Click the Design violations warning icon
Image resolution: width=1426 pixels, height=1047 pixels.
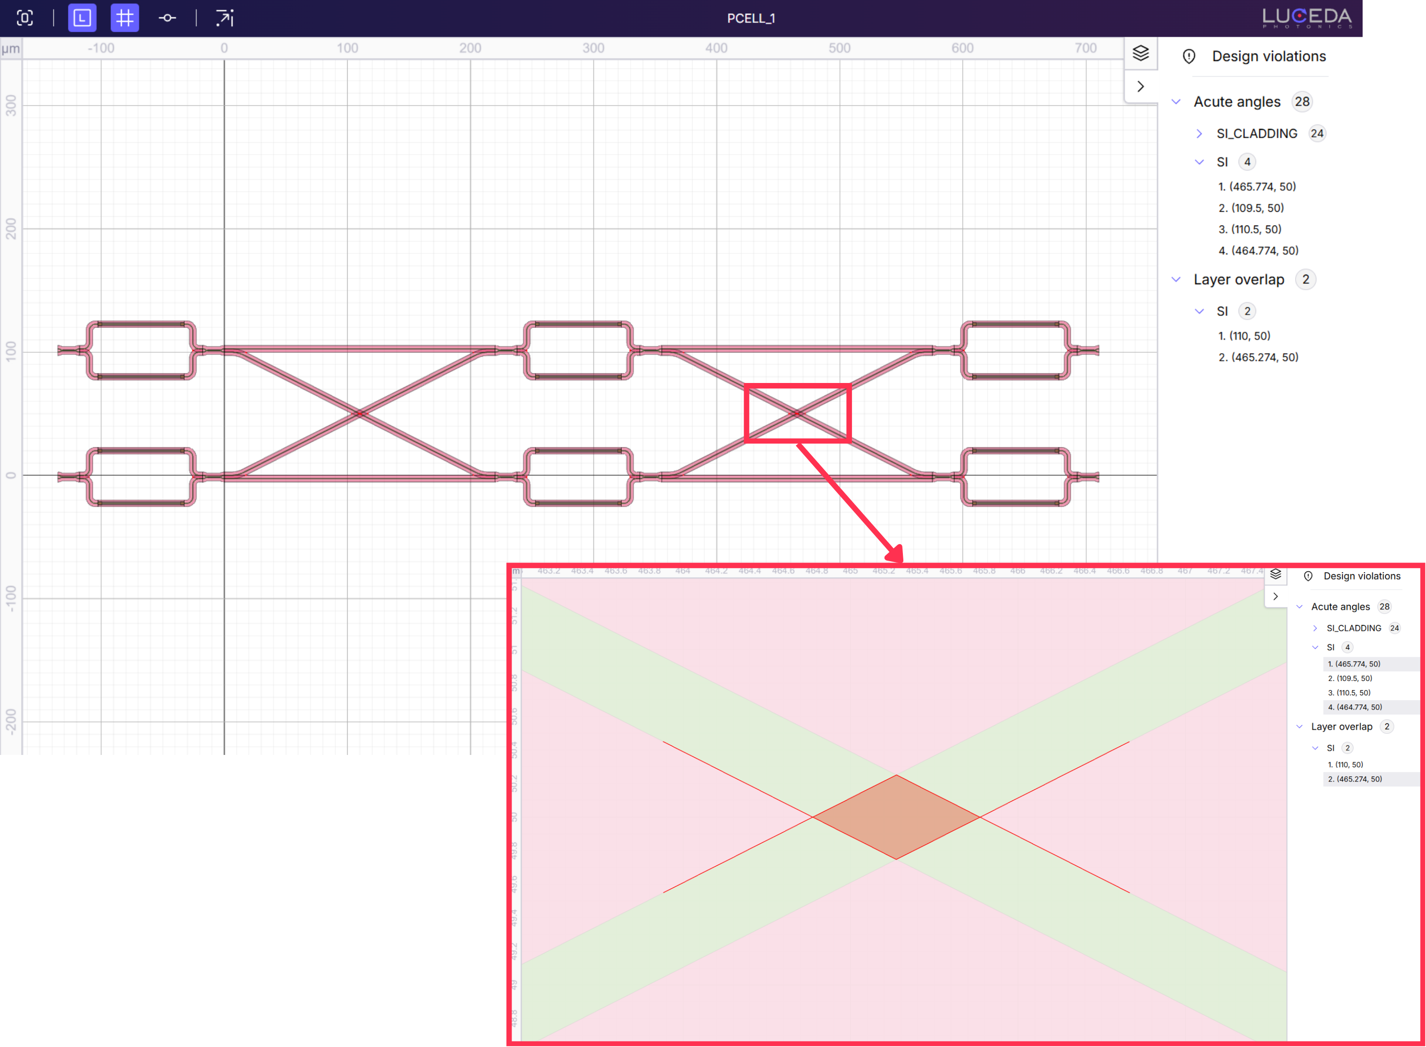tap(1189, 56)
